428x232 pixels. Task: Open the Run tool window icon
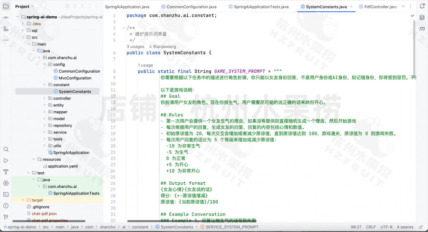[x=5, y=161]
